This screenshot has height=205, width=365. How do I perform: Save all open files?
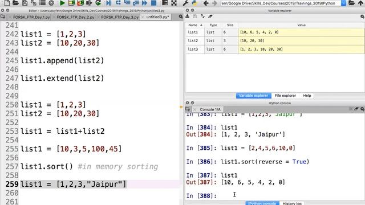[x=34, y=3]
